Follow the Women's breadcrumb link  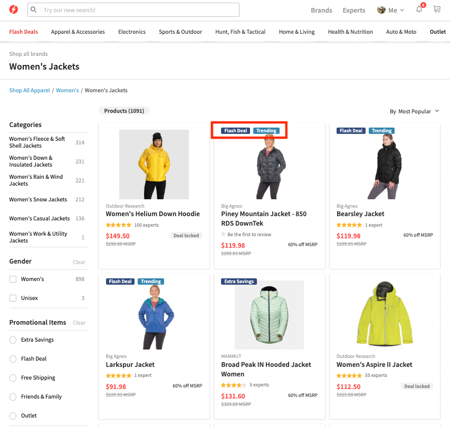click(x=68, y=90)
